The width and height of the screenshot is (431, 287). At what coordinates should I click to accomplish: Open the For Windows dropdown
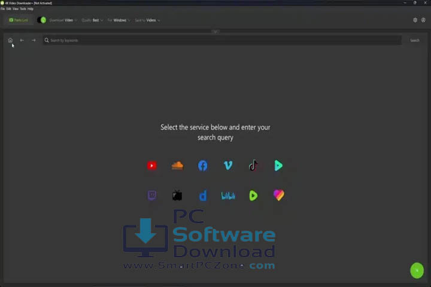(x=119, y=20)
